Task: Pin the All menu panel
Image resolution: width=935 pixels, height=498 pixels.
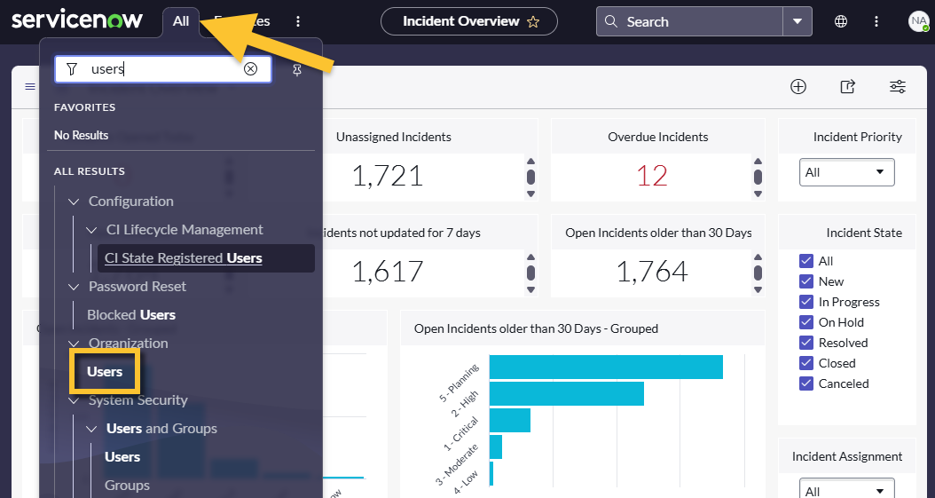Action: click(297, 69)
